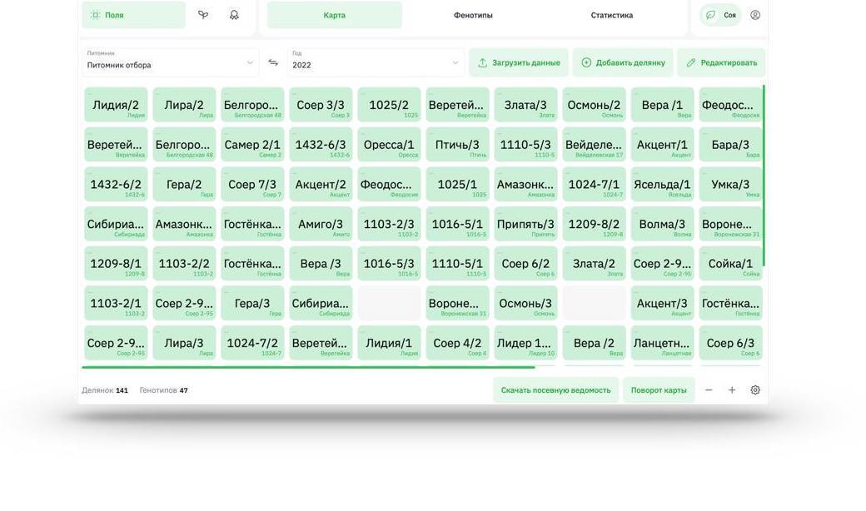The image size is (866, 511).
Task: Select plot Птичь/3
Action: click(457, 145)
